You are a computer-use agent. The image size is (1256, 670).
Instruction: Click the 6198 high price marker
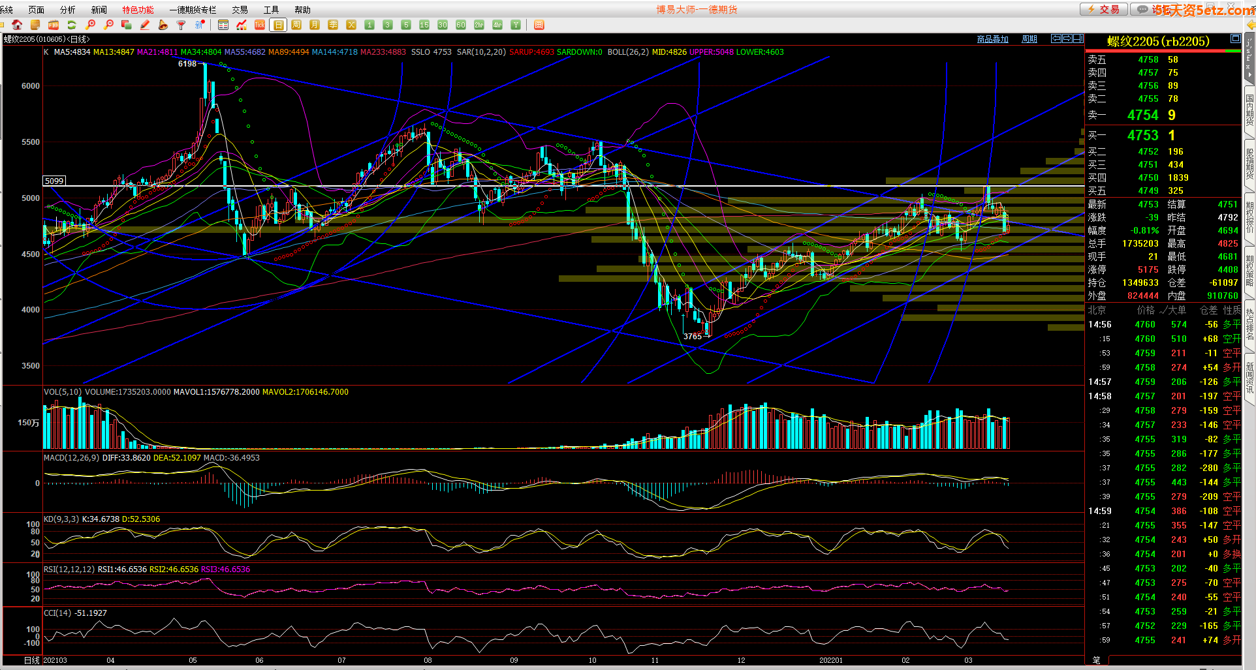pyautogui.click(x=187, y=63)
